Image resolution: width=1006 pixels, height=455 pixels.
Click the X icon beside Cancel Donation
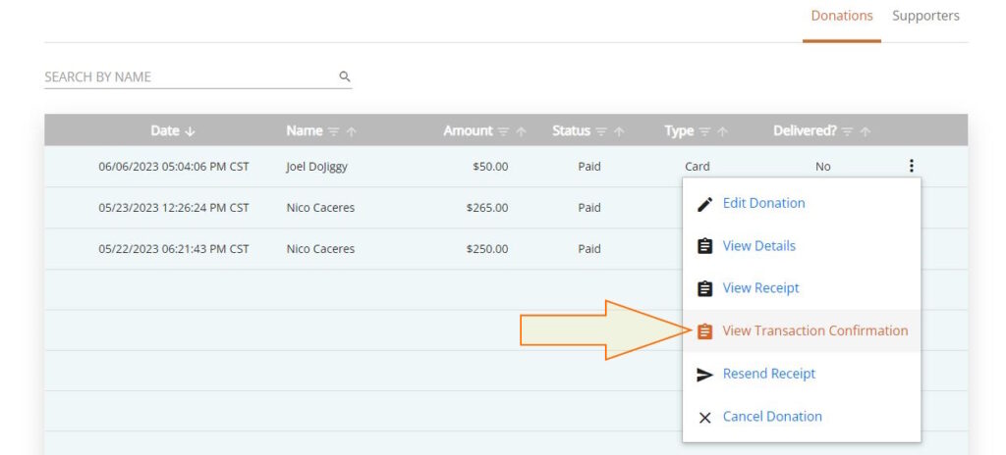[704, 418]
